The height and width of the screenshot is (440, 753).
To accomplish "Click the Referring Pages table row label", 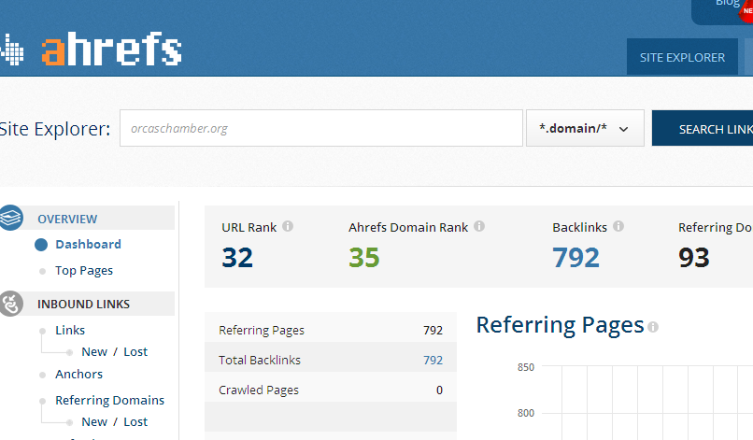I will [262, 331].
